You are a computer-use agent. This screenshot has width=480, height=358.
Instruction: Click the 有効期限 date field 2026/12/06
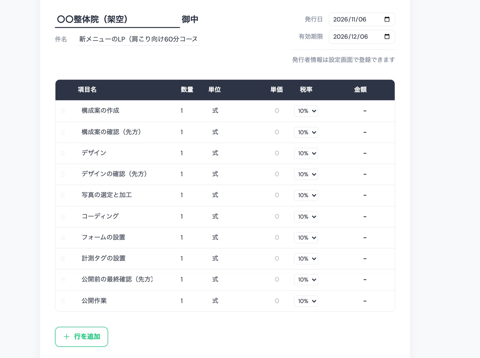coord(362,37)
